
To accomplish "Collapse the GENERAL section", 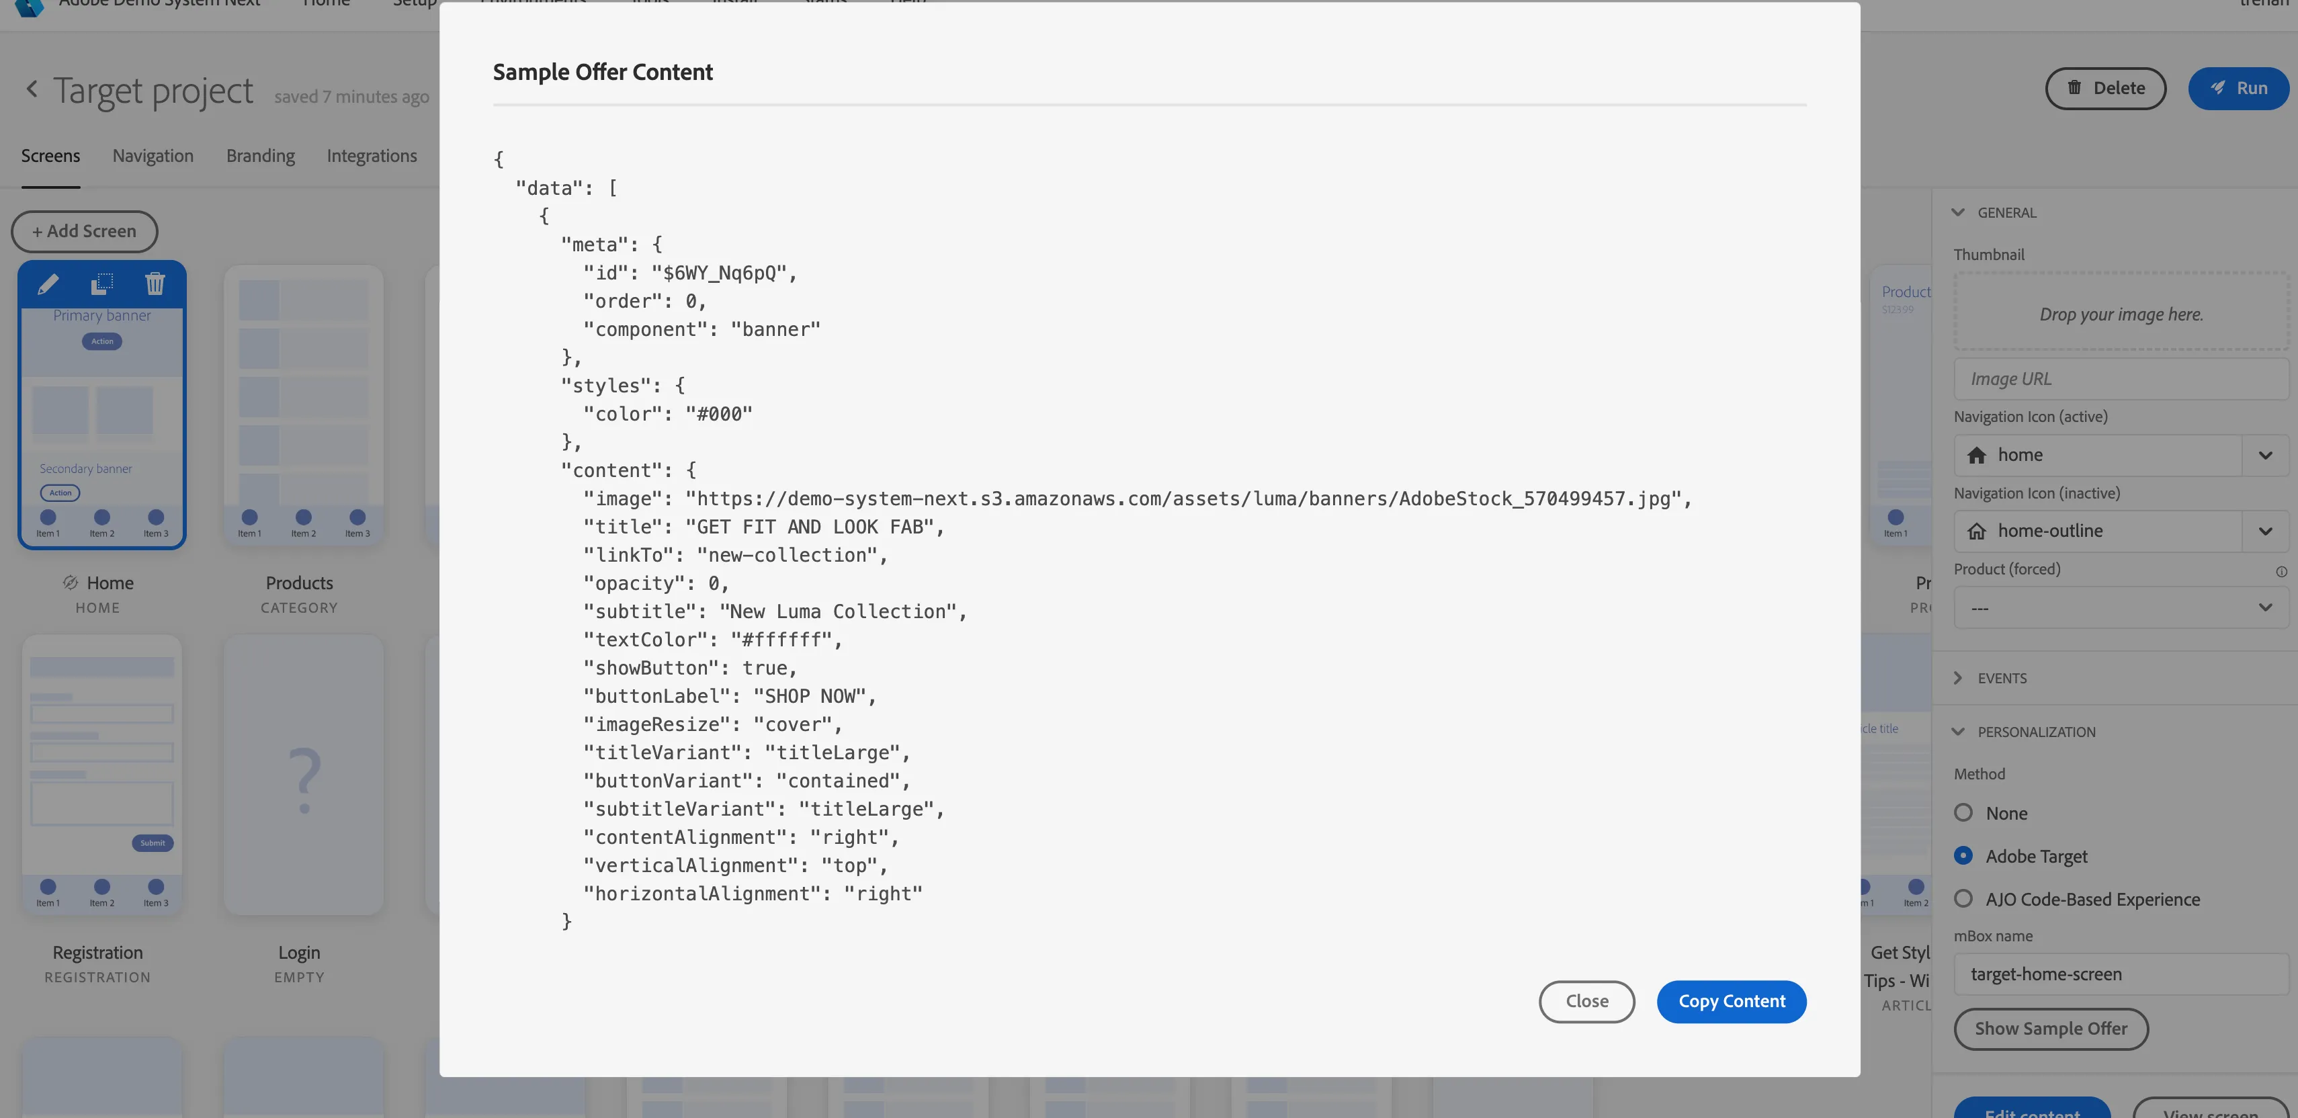I will pyautogui.click(x=1958, y=212).
